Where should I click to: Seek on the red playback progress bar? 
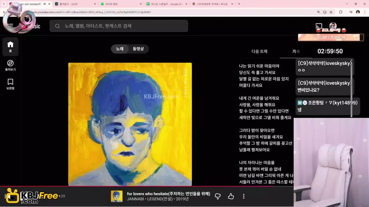click(147, 187)
